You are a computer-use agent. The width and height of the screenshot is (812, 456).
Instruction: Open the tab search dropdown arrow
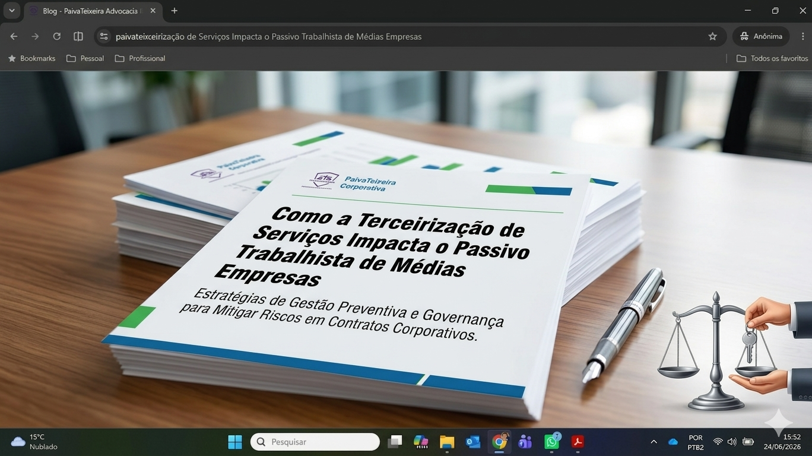11,11
